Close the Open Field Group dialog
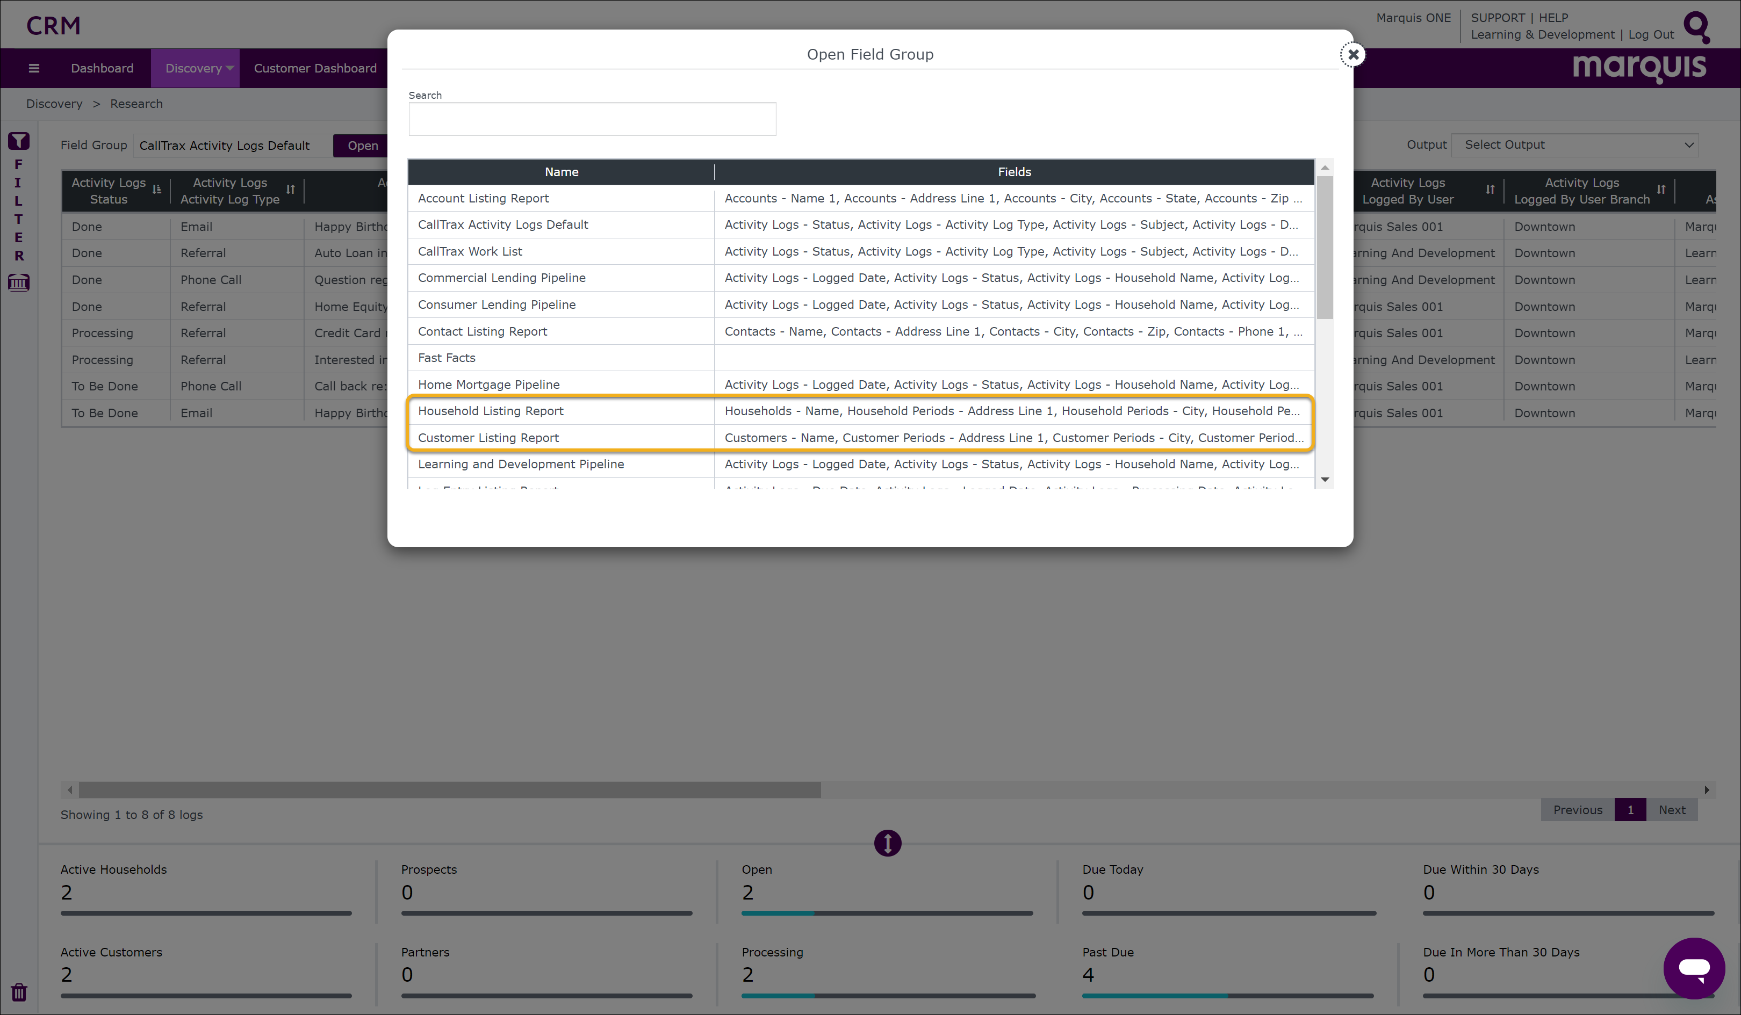Screen dimensions: 1741x1015 point(1352,55)
